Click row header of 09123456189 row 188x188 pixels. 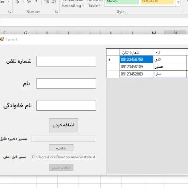113,67
